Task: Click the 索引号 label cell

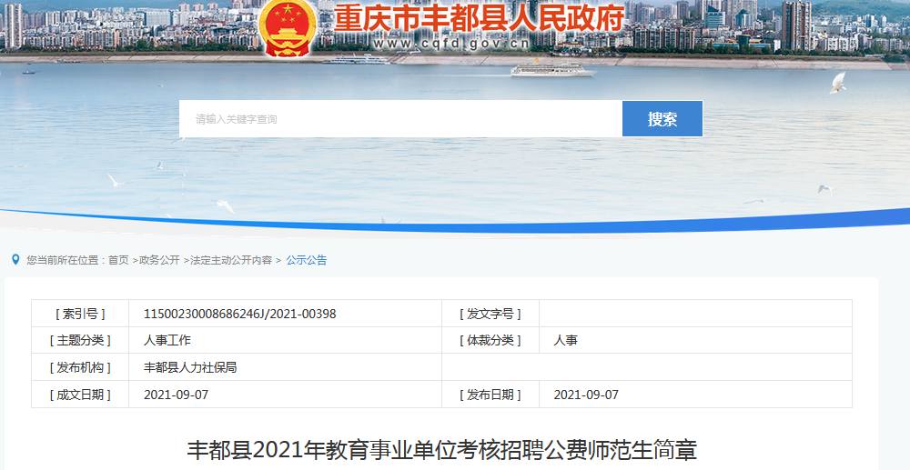Action: point(80,314)
